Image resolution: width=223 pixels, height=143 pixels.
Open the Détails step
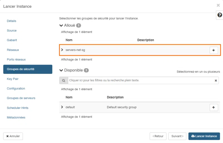[12, 21]
